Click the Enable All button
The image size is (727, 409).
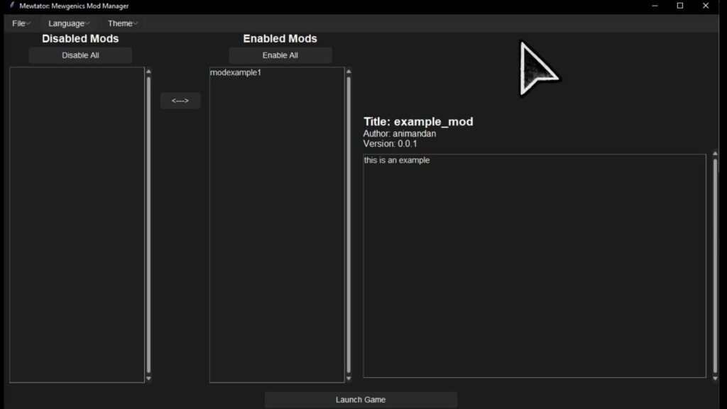pos(280,55)
